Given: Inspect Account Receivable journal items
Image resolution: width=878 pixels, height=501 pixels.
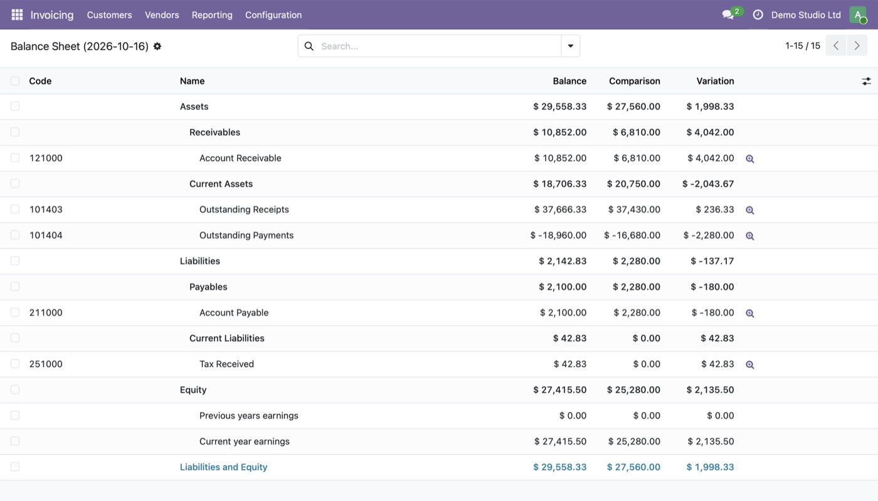Looking at the screenshot, I should [749, 158].
